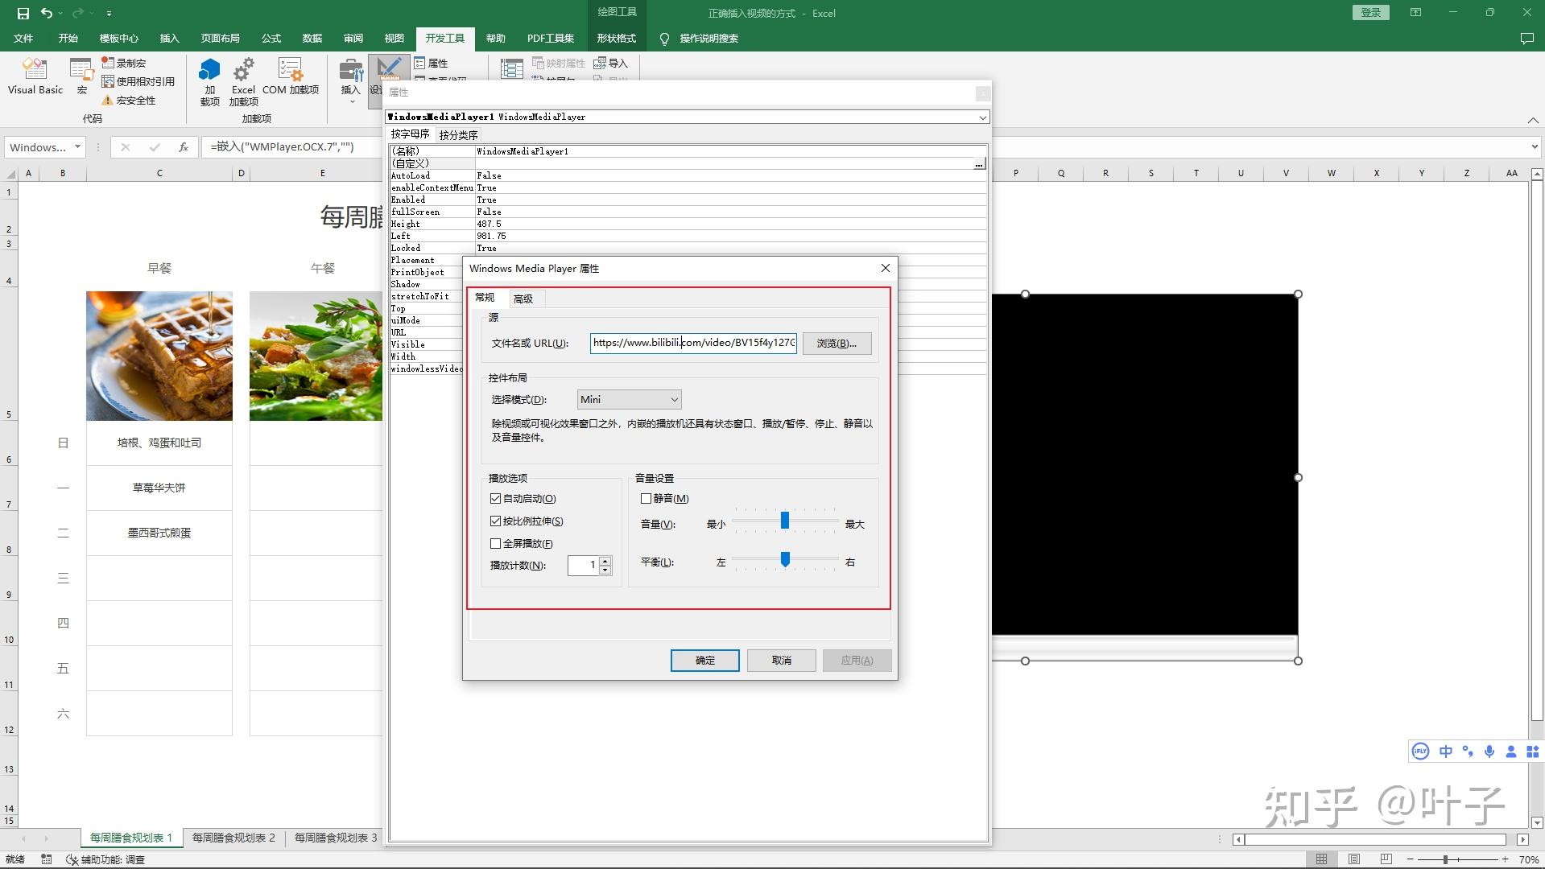
Task: Open the 选择模式 Mini dropdown
Action: tap(629, 400)
